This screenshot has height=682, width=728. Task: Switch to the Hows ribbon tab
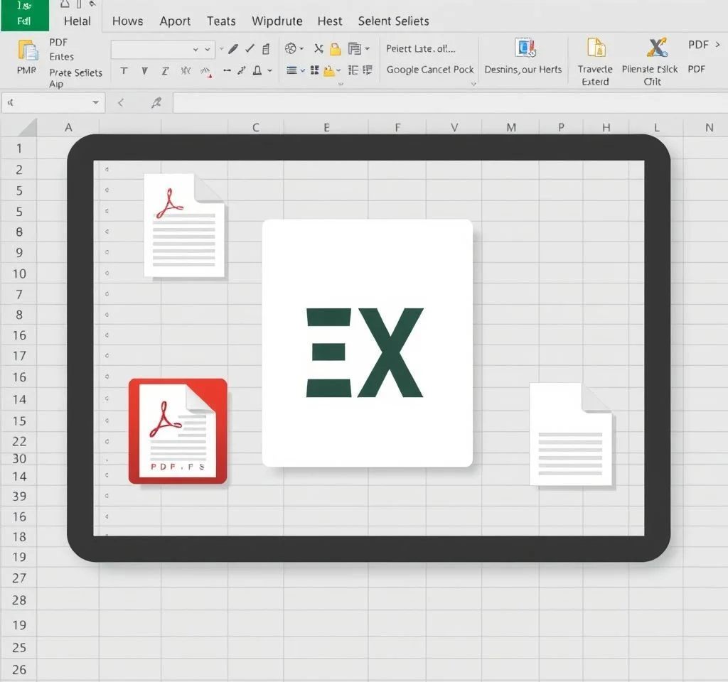tap(127, 21)
